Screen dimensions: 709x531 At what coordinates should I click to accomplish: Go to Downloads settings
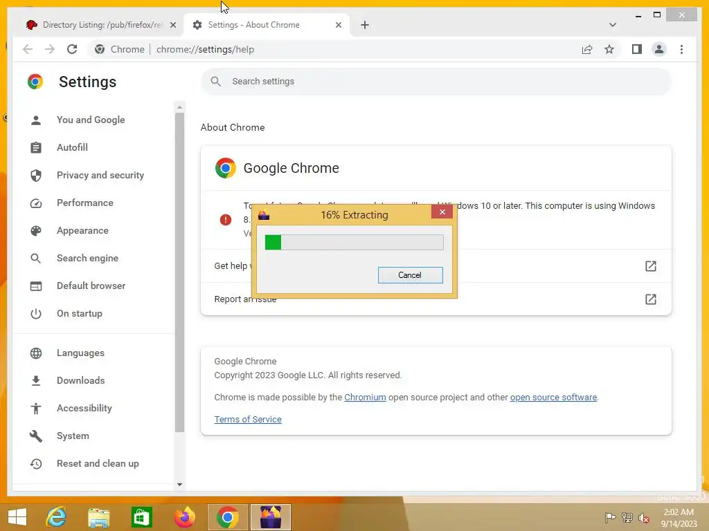pyautogui.click(x=80, y=380)
